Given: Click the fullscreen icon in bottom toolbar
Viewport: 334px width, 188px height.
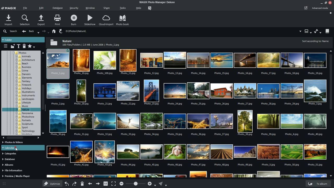Looking at the screenshot, I should coord(114,184).
